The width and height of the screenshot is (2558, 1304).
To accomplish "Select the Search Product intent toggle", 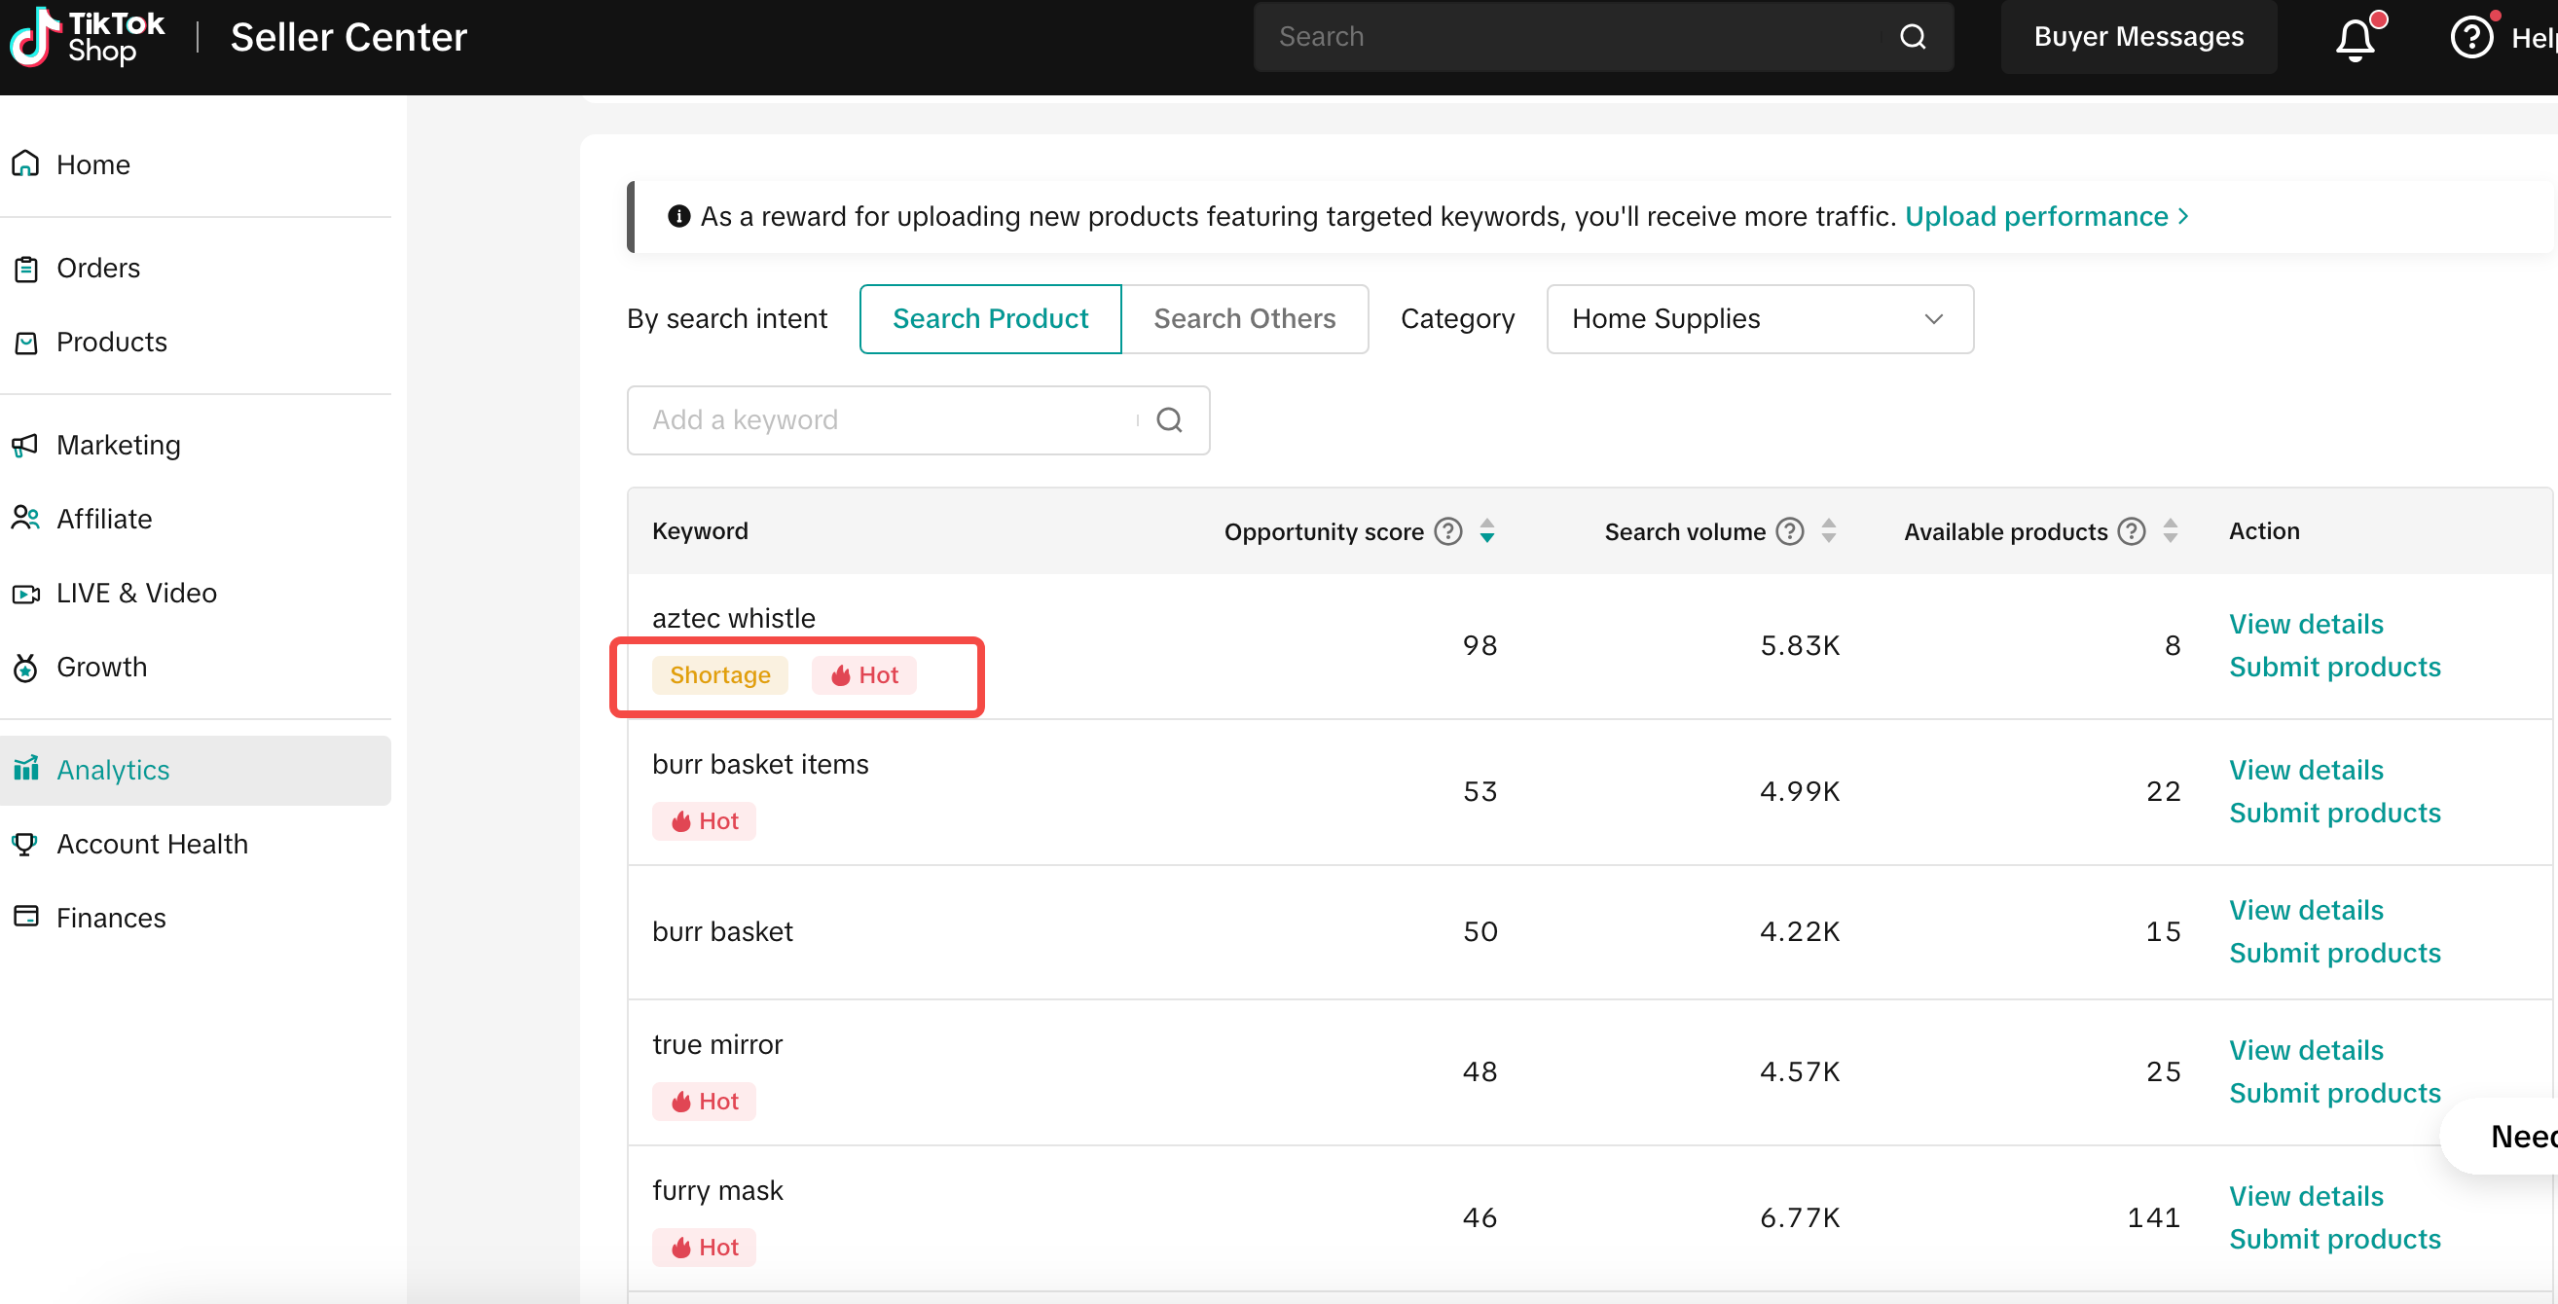I will (x=990, y=319).
